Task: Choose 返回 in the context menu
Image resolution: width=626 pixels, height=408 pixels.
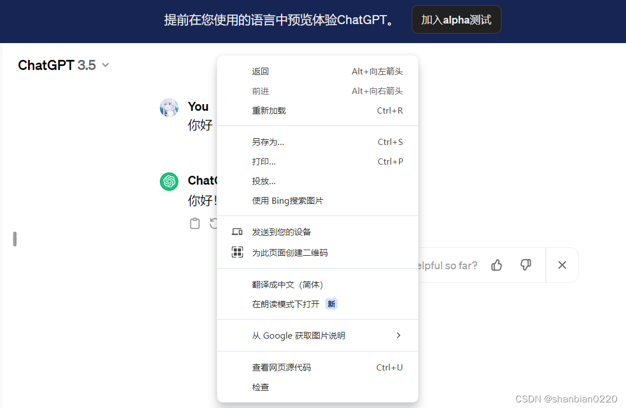Action: point(317,72)
